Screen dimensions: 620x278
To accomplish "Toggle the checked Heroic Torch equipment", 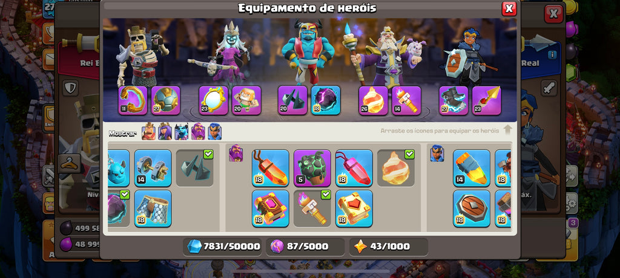I will [312, 208].
